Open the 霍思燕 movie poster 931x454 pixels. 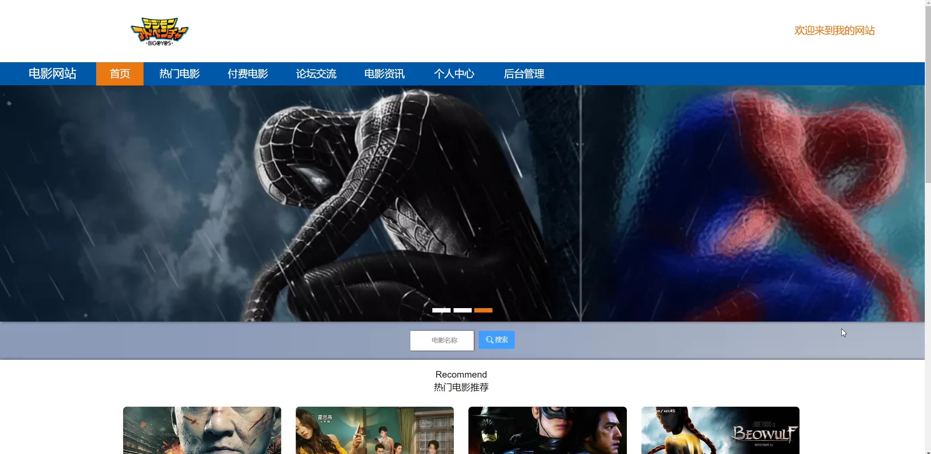pyautogui.click(x=375, y=430)
